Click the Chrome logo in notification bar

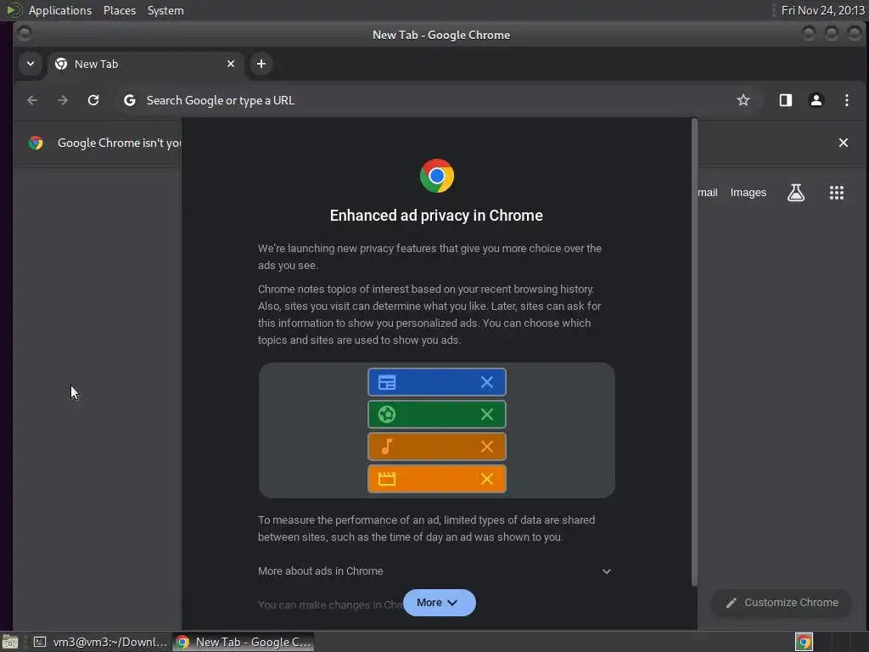(36, 143)
